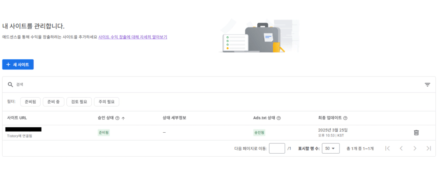Click the search magnifier icon

10,84
